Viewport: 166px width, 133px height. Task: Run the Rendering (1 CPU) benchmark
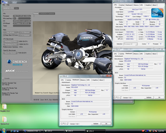11,42
